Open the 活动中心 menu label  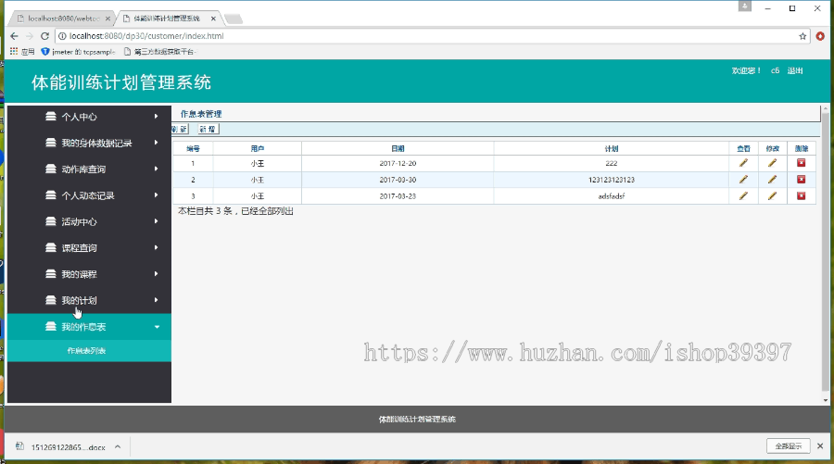[x=80, y=221]
